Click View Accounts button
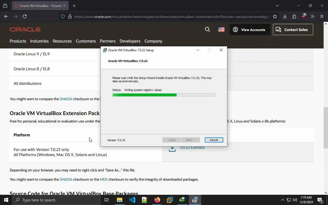Viewport: 328px width, 205px height. 250,30
